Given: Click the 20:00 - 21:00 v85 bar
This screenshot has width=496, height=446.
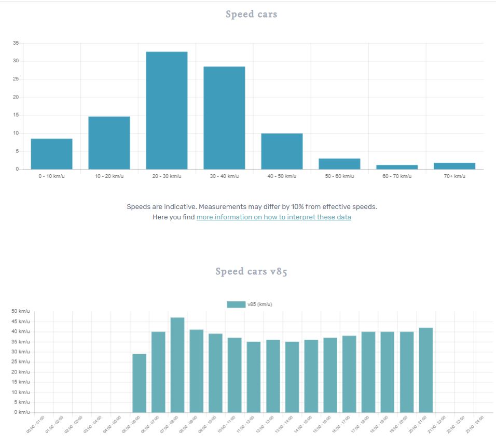Looking at the screenshot, I should click(x=426, y=370).
